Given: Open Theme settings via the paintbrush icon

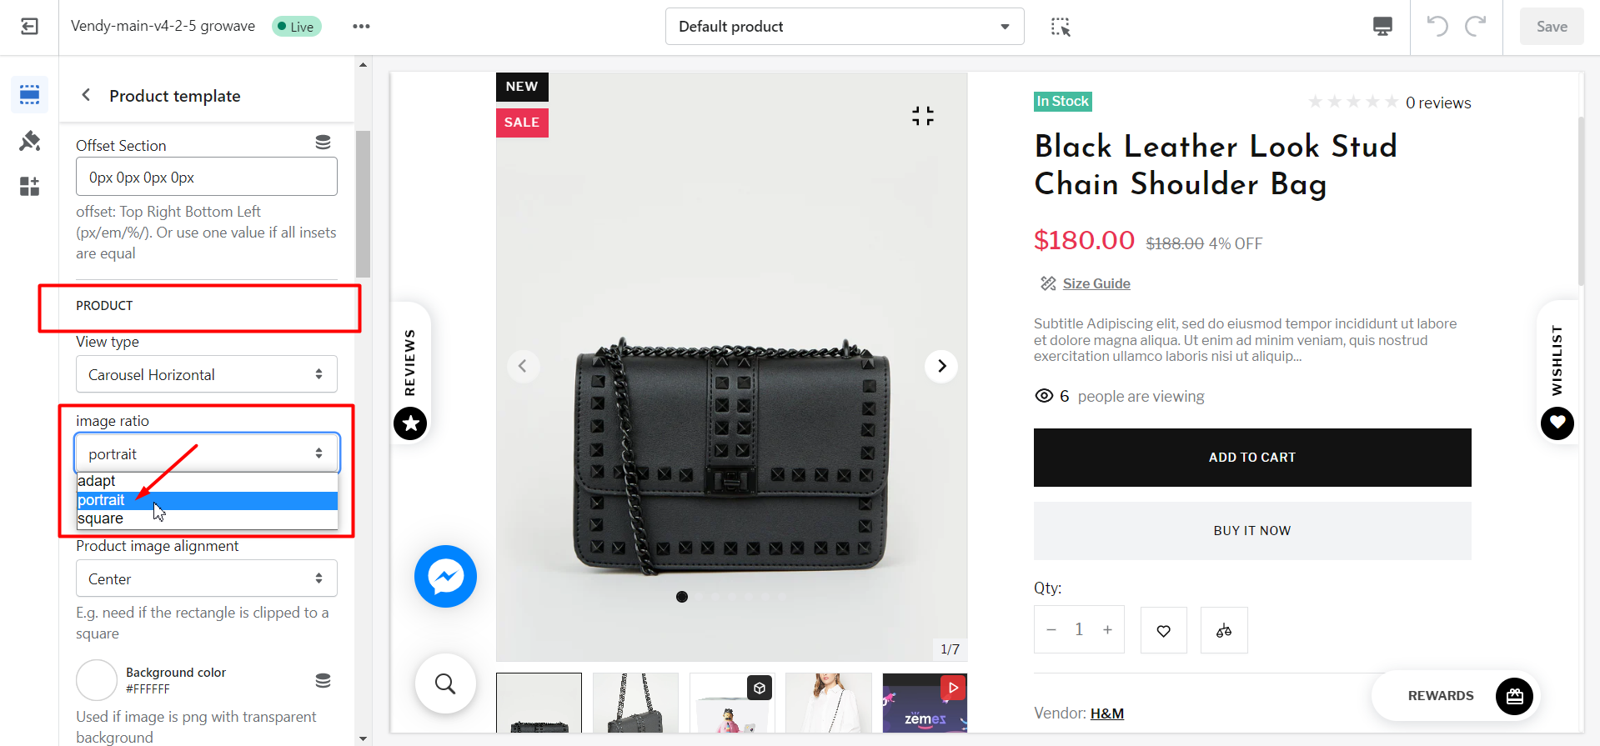Looking at the screenshot, I should coord(29,141).
